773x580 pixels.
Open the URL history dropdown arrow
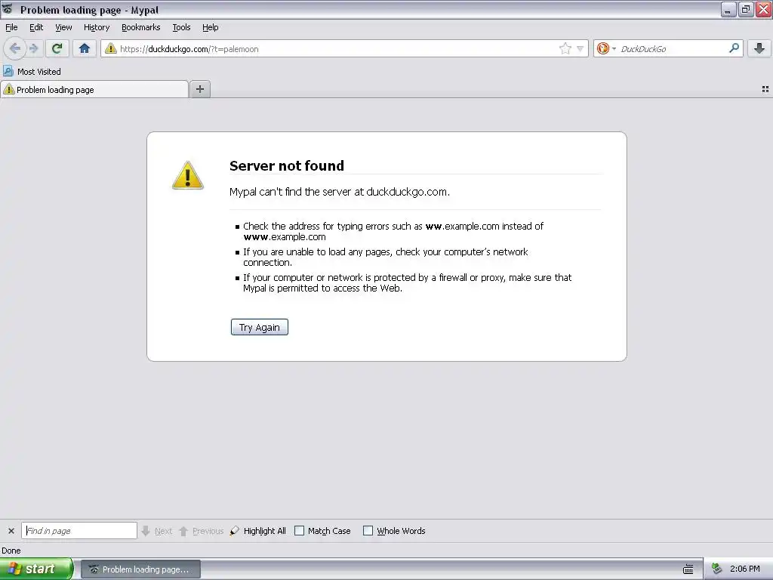pyautogui.click(x=581, y=48)
